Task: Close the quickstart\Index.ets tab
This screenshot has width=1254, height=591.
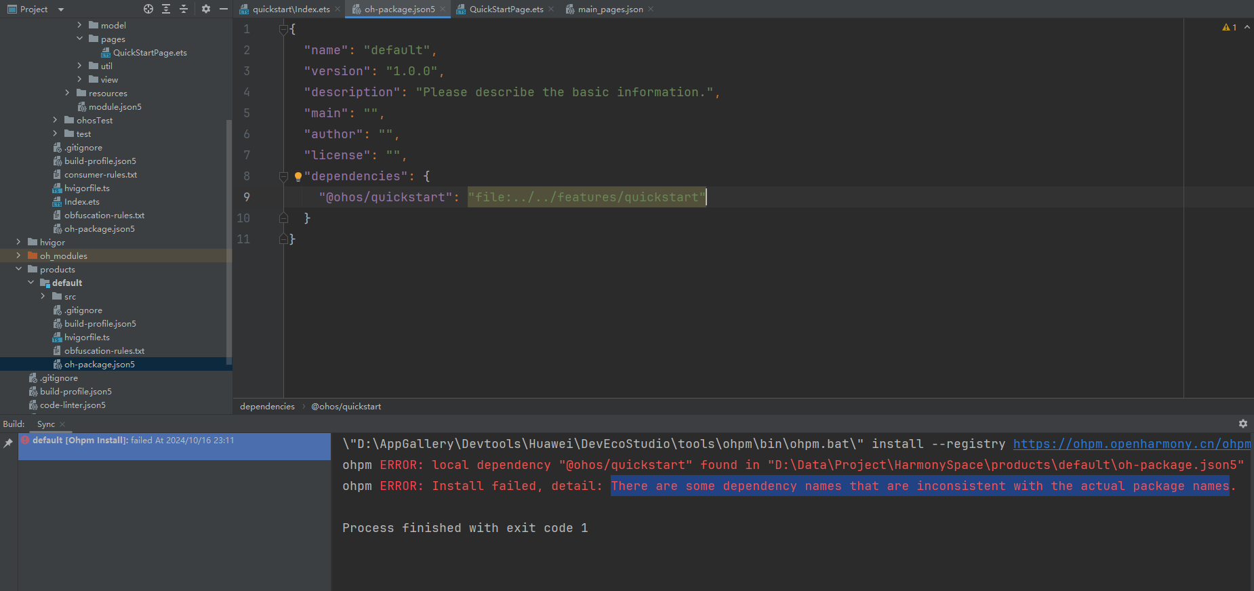Action: (x=338, y=9)
